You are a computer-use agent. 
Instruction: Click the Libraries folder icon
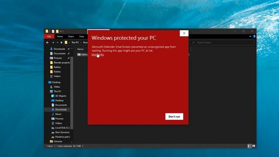point(51,141)
